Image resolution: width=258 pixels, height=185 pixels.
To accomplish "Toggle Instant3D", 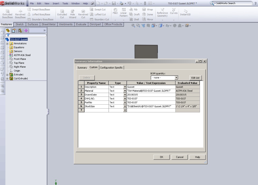I will (185, 13).
